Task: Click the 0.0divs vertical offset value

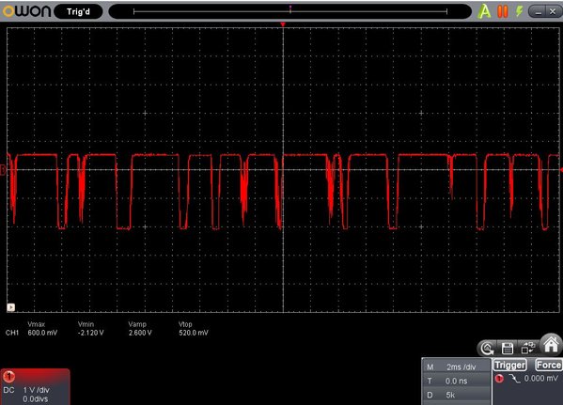Action: 35,399
